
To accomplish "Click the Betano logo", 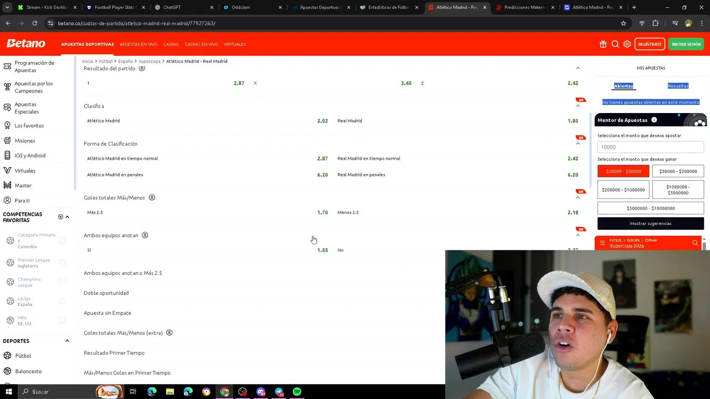I will (x=26, y=44).
